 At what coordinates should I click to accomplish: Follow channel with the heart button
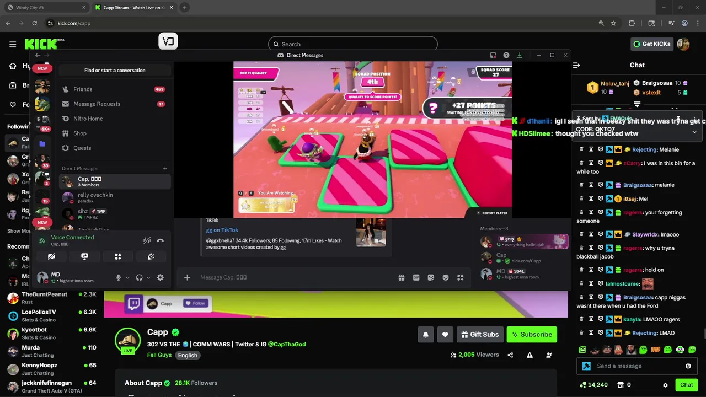445,334
